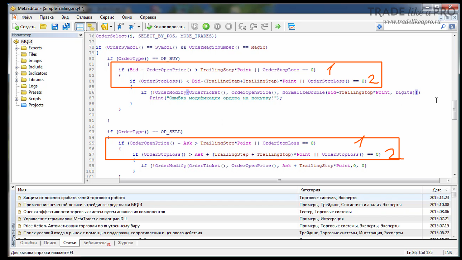462x260 pixels.
Task: Open the Справка menu
Action: [x=148, y=17]
